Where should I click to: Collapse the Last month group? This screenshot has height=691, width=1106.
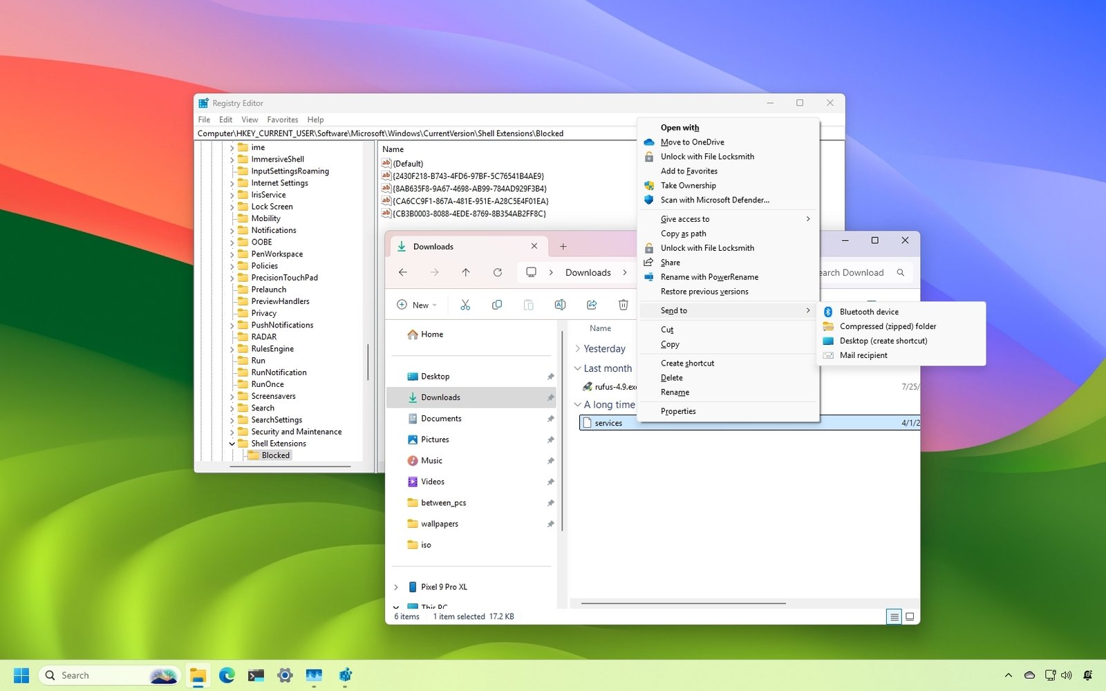pyautogui.click(x=579, y=368)
